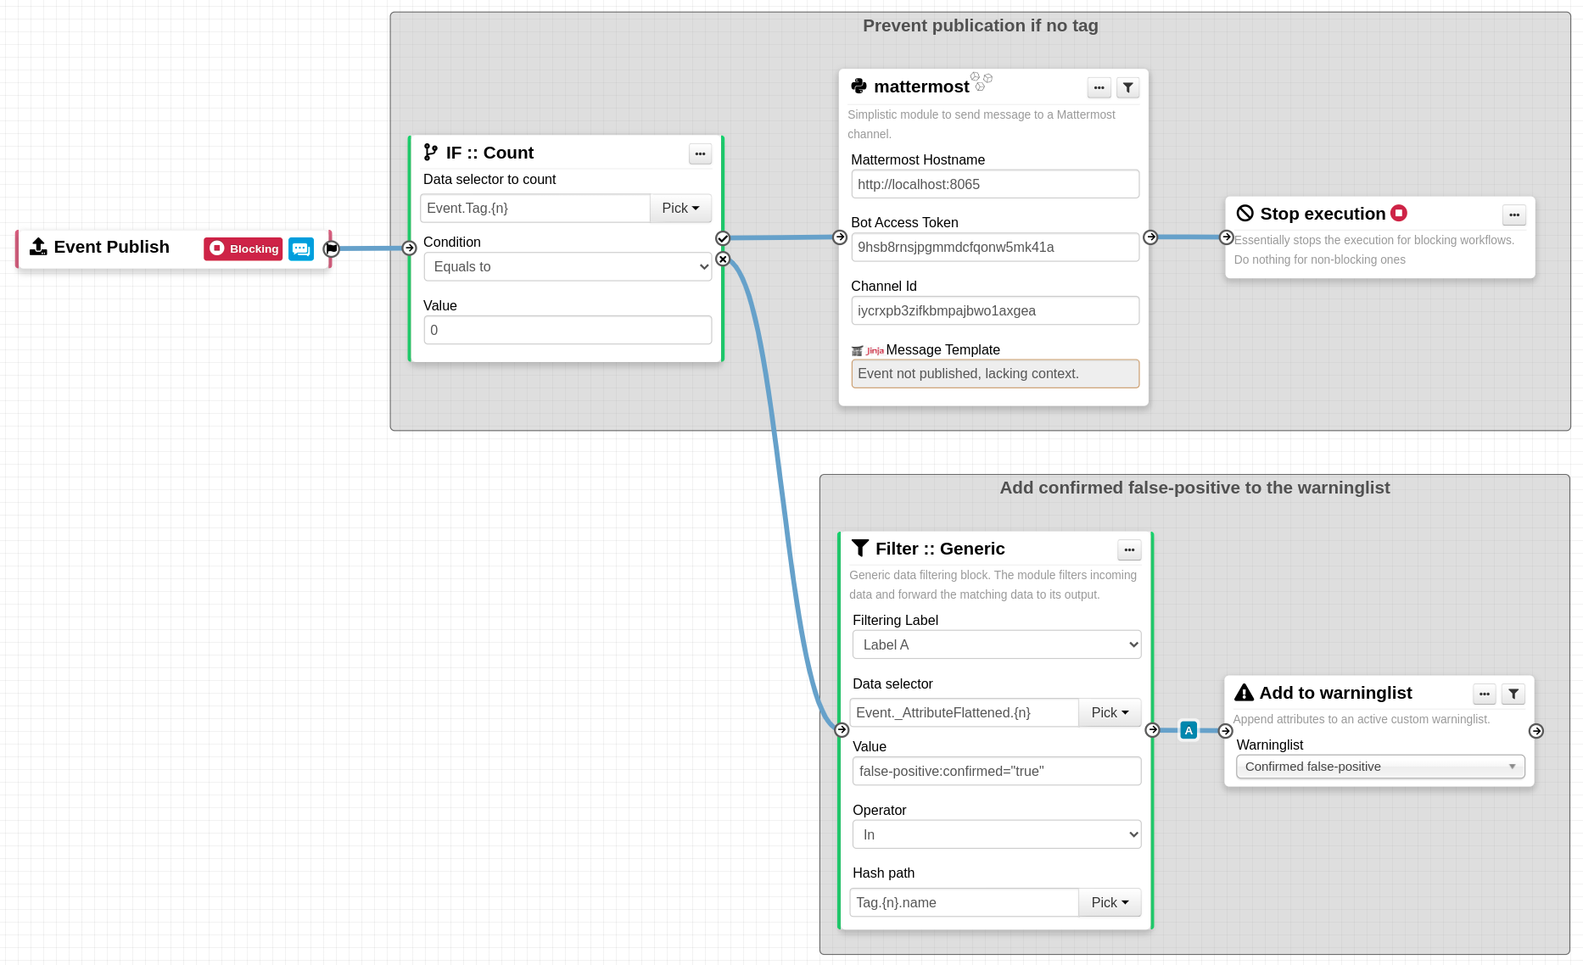
Task: Click the Message Template text field
Action: point(994,374)
